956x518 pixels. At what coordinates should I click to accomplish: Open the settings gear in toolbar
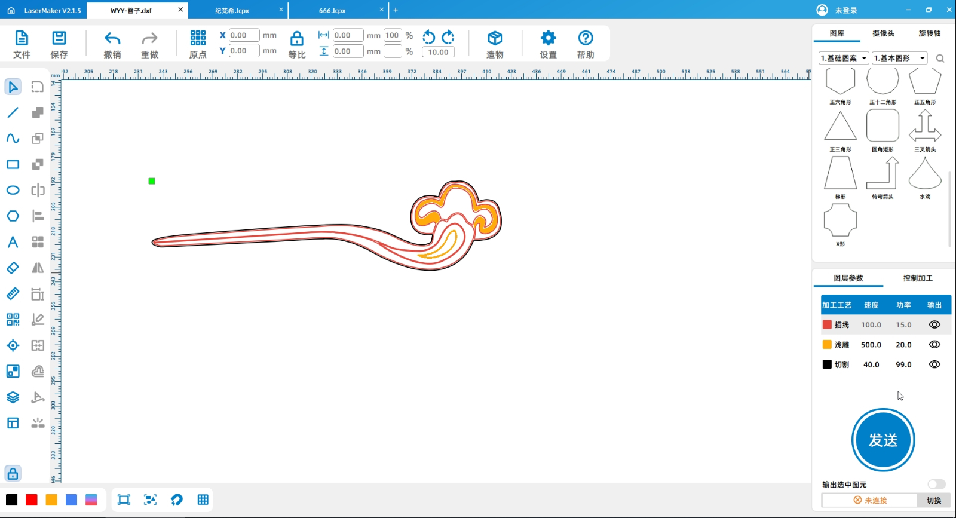tap(548, 39)
